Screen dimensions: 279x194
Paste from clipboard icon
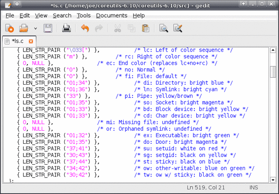click(146, 28)
